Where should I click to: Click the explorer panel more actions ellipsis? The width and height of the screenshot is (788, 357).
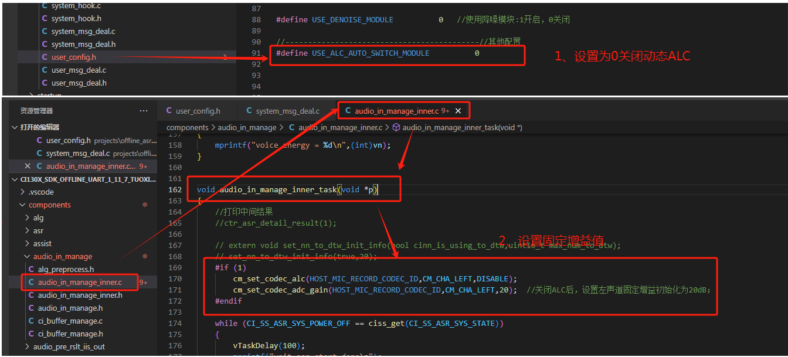[144, 111]
